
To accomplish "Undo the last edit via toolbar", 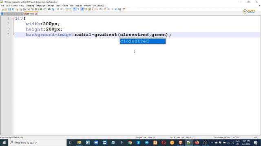I will (x=41, y=9).
